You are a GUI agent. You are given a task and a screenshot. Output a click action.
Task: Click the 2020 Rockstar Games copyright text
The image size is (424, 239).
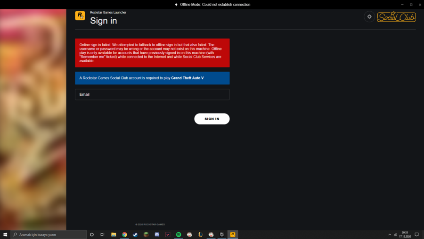pyautogui.click(x=150, y=224)
